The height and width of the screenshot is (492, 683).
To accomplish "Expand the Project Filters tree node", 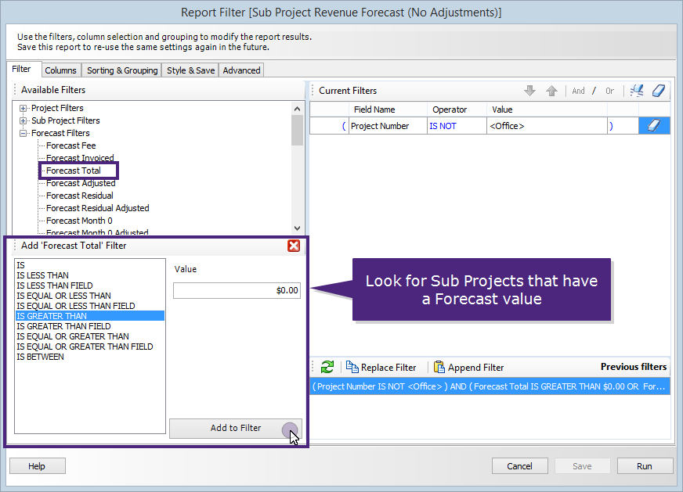I will [23, 108].
